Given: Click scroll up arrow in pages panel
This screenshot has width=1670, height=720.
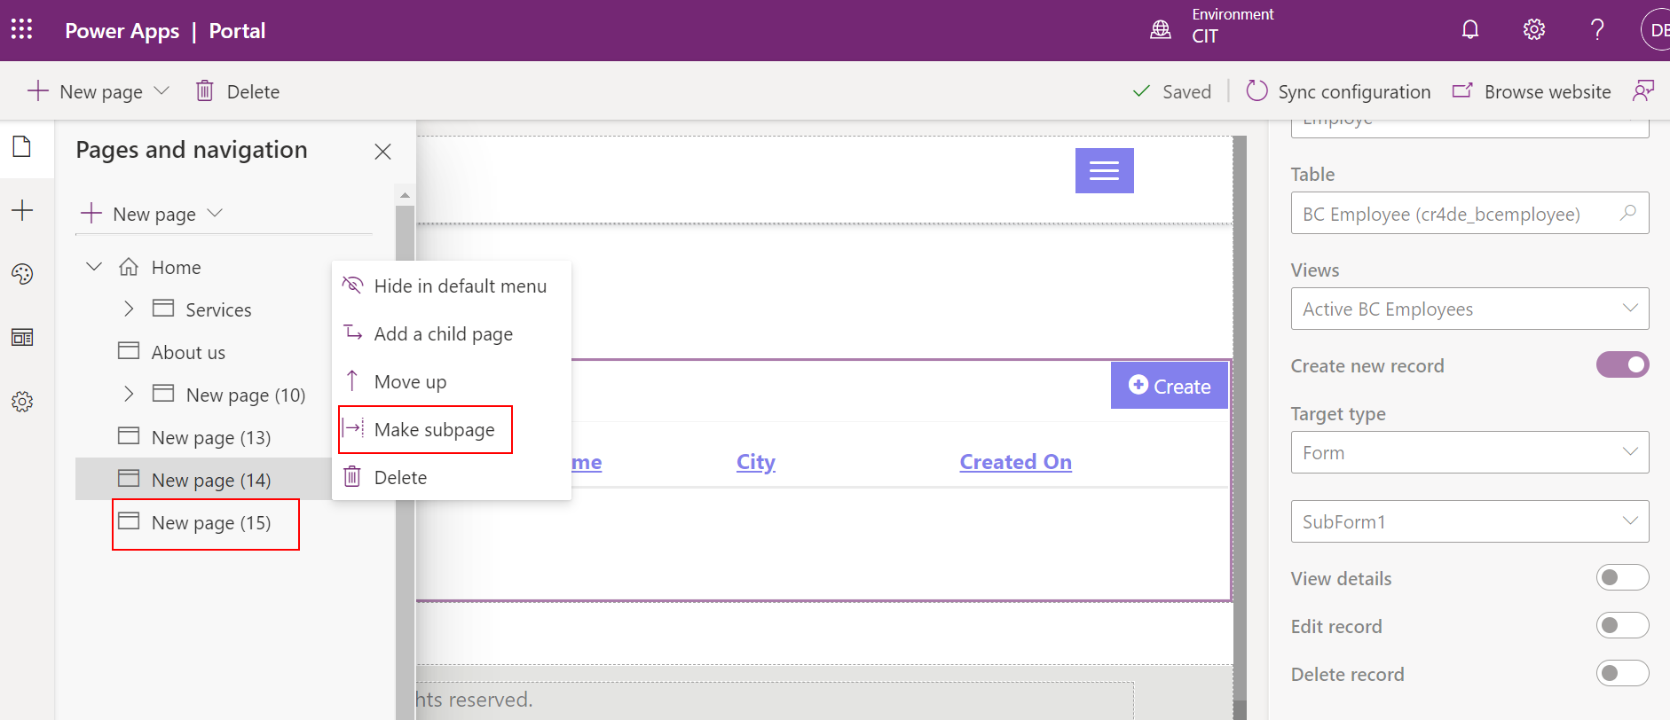Looking at the screenshot, I should pyautogui.click(x=406, y=195).
